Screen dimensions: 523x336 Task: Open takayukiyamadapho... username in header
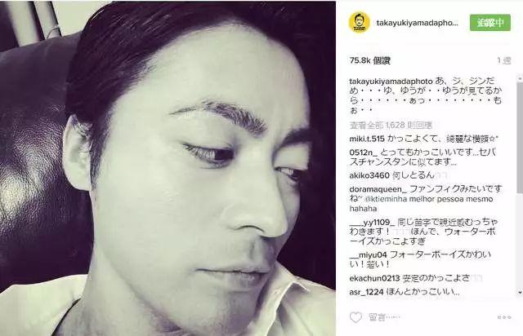(x=418, y=23)
